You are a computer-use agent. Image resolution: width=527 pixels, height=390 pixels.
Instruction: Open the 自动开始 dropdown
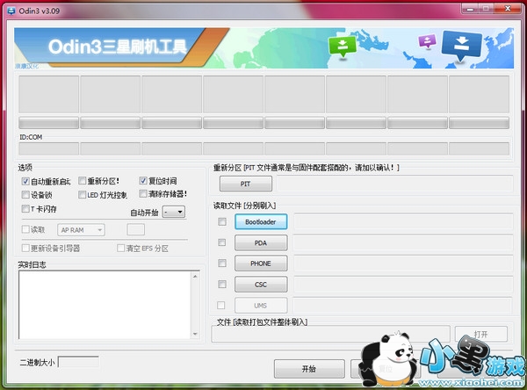pos(173,212)
